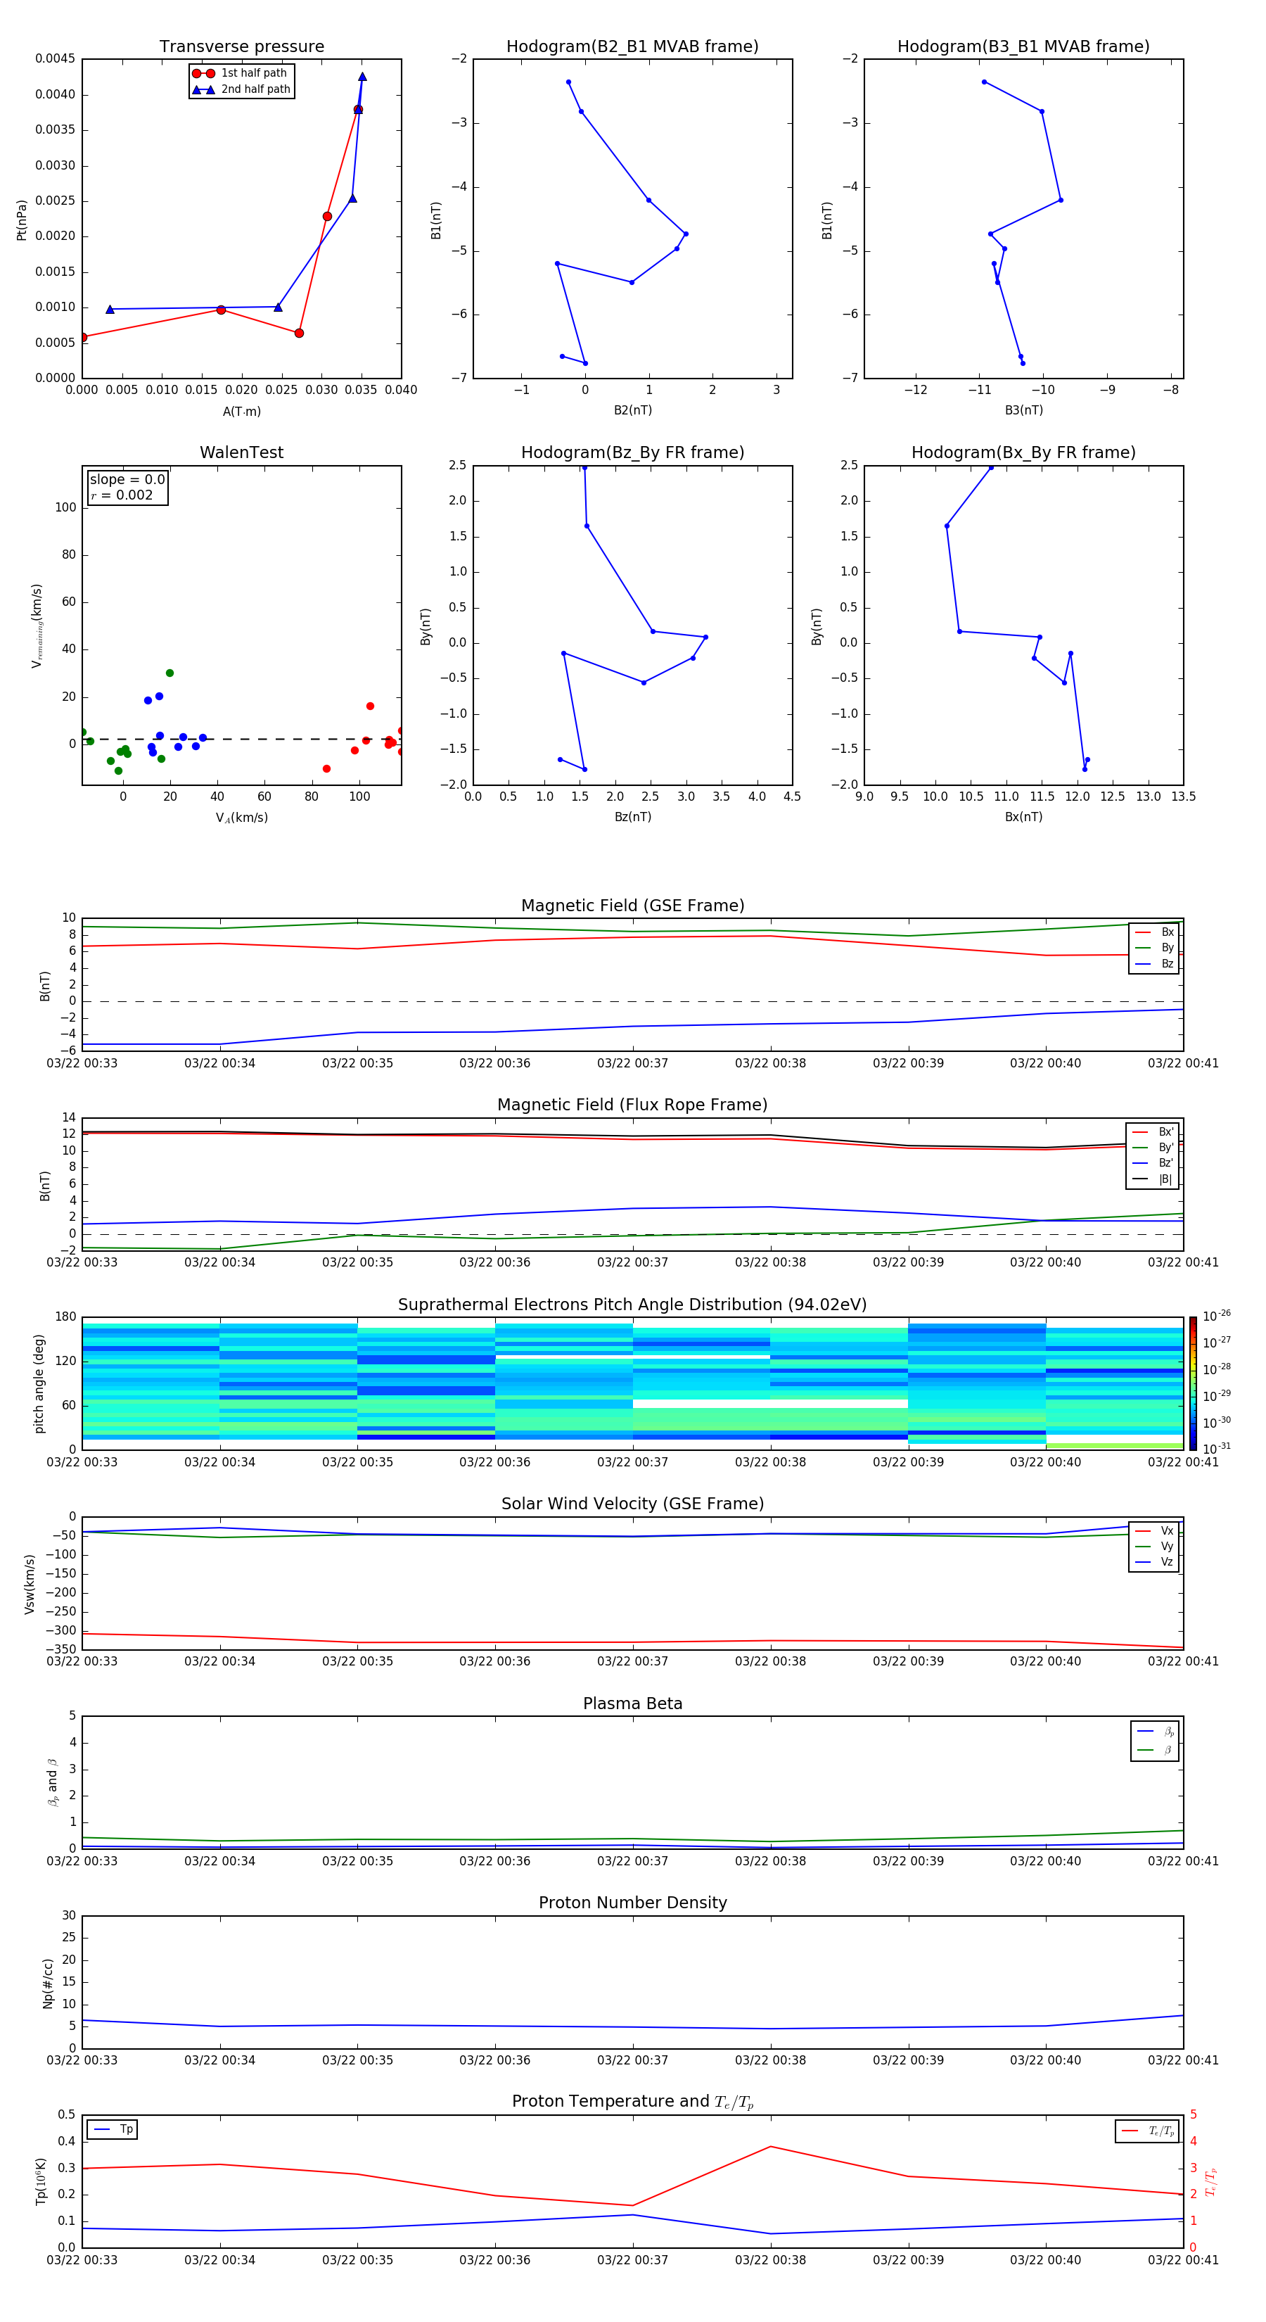Click the pitch angle spectrogram color bar

(1193, 1383)
